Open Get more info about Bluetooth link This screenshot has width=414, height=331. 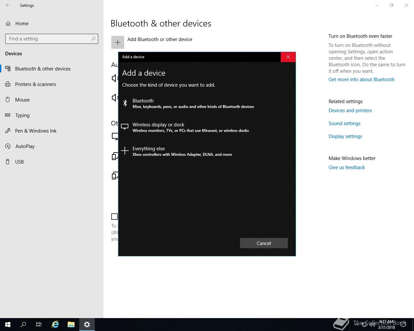[x=361, y=80]
